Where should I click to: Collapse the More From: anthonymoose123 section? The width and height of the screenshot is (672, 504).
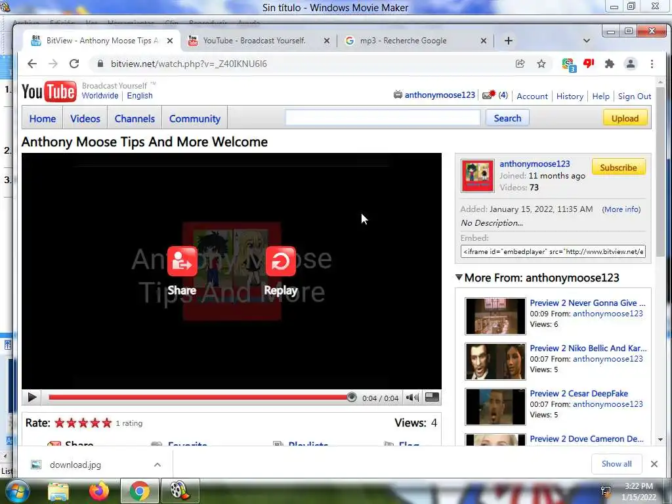tap(459, 278)
